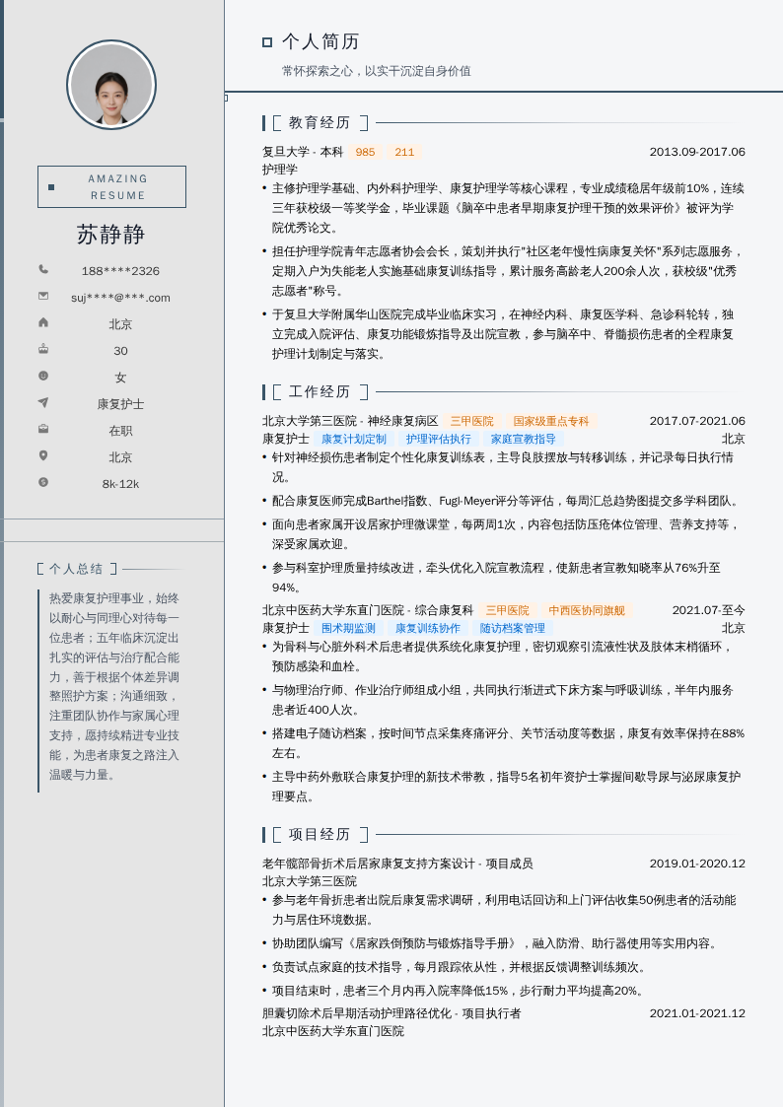Click the 随访档案管理 tag
This screenshot has height=1107, width=783.
click(x=513, y=628)
